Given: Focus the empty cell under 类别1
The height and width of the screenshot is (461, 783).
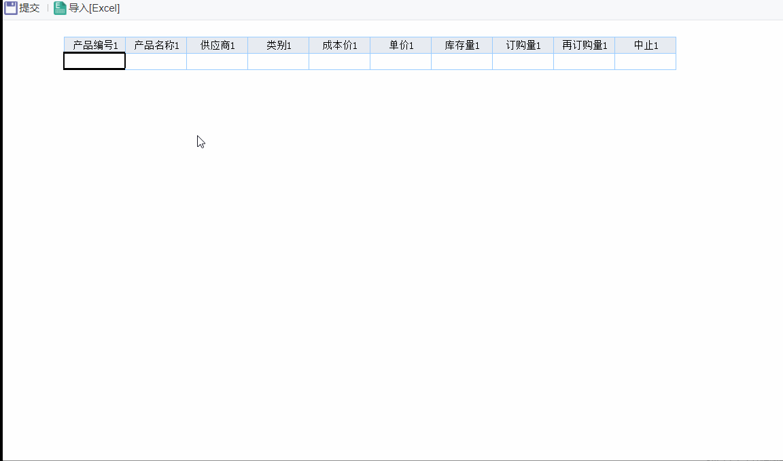Looking at the screenshot, I should [x=278, y=61].
